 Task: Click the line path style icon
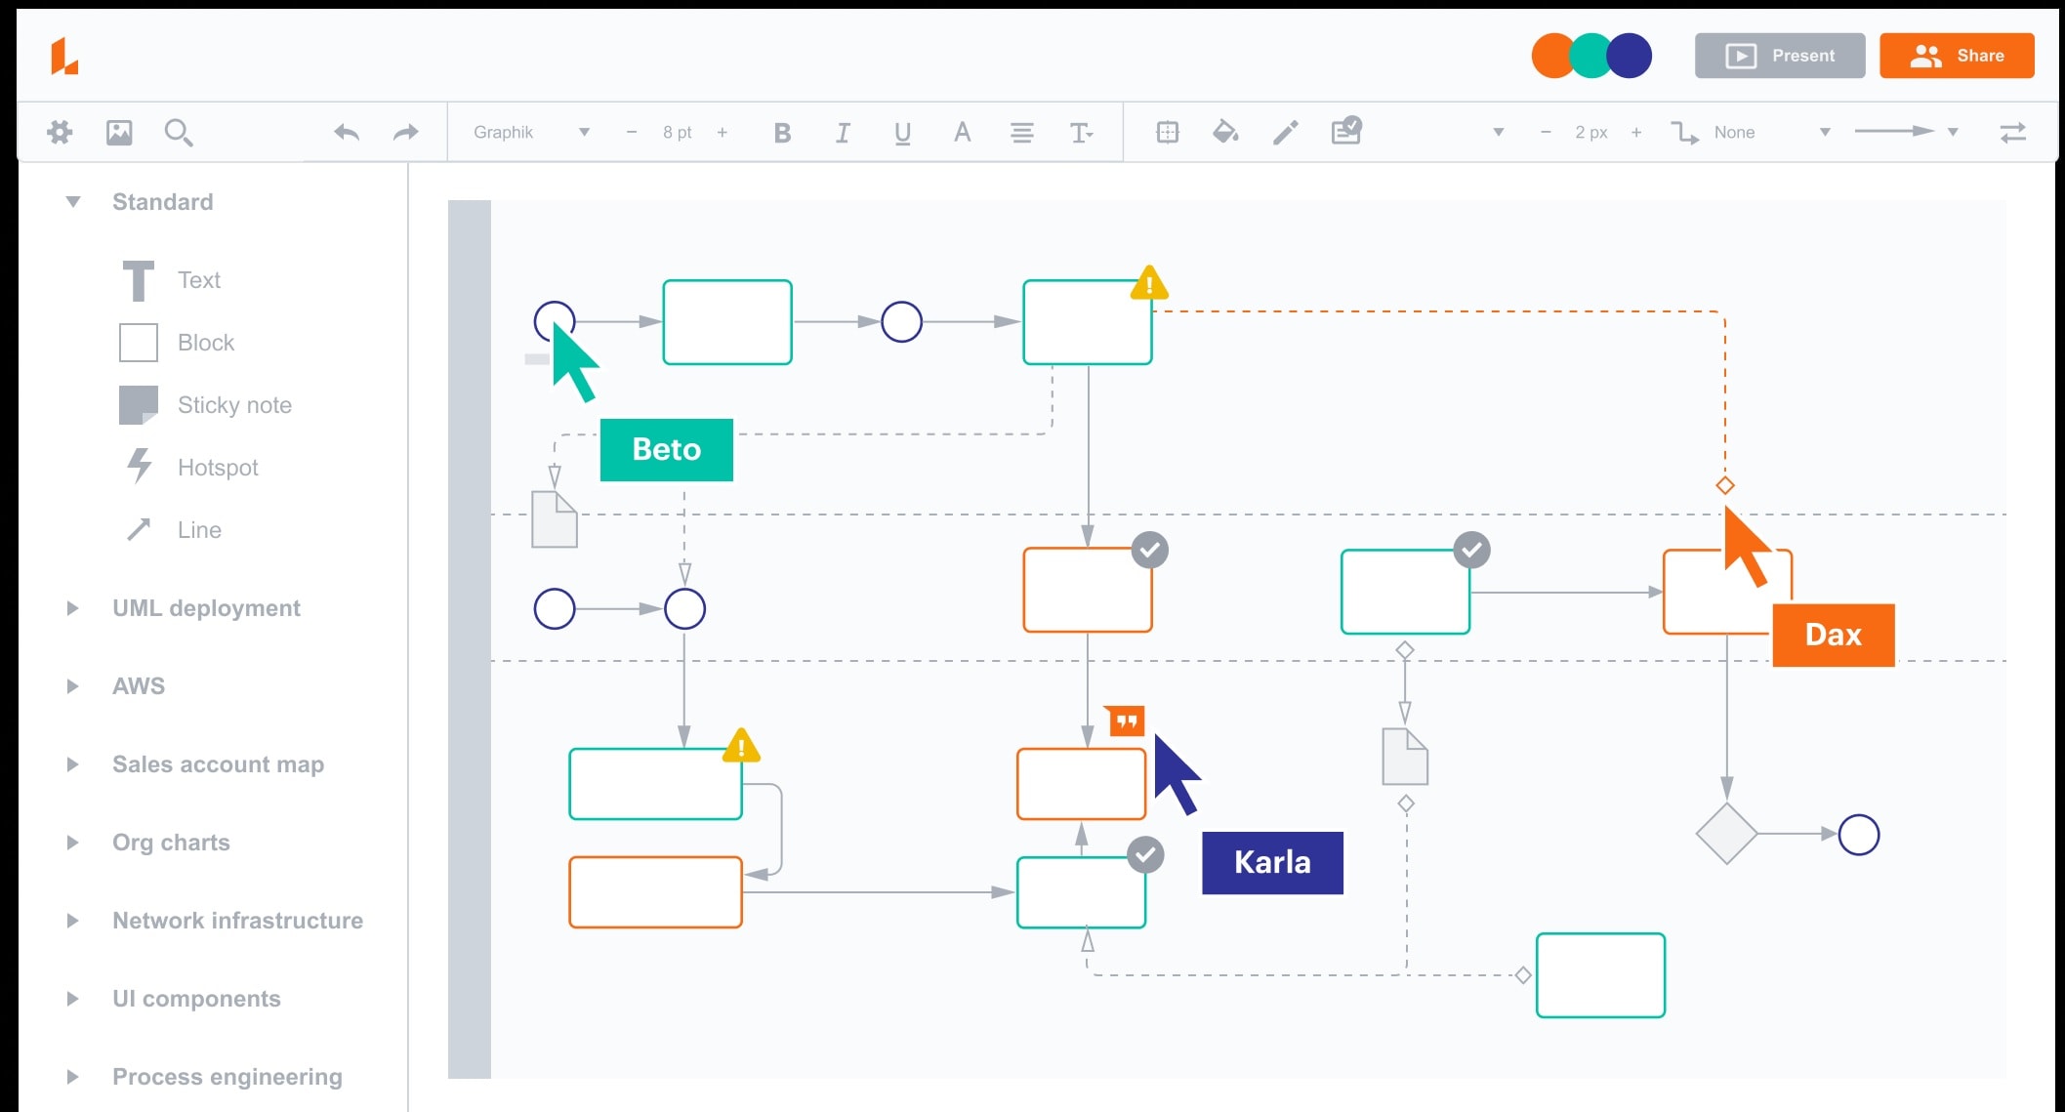[1684, 132]
